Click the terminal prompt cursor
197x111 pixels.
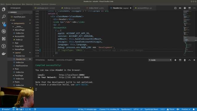[36, 89]
